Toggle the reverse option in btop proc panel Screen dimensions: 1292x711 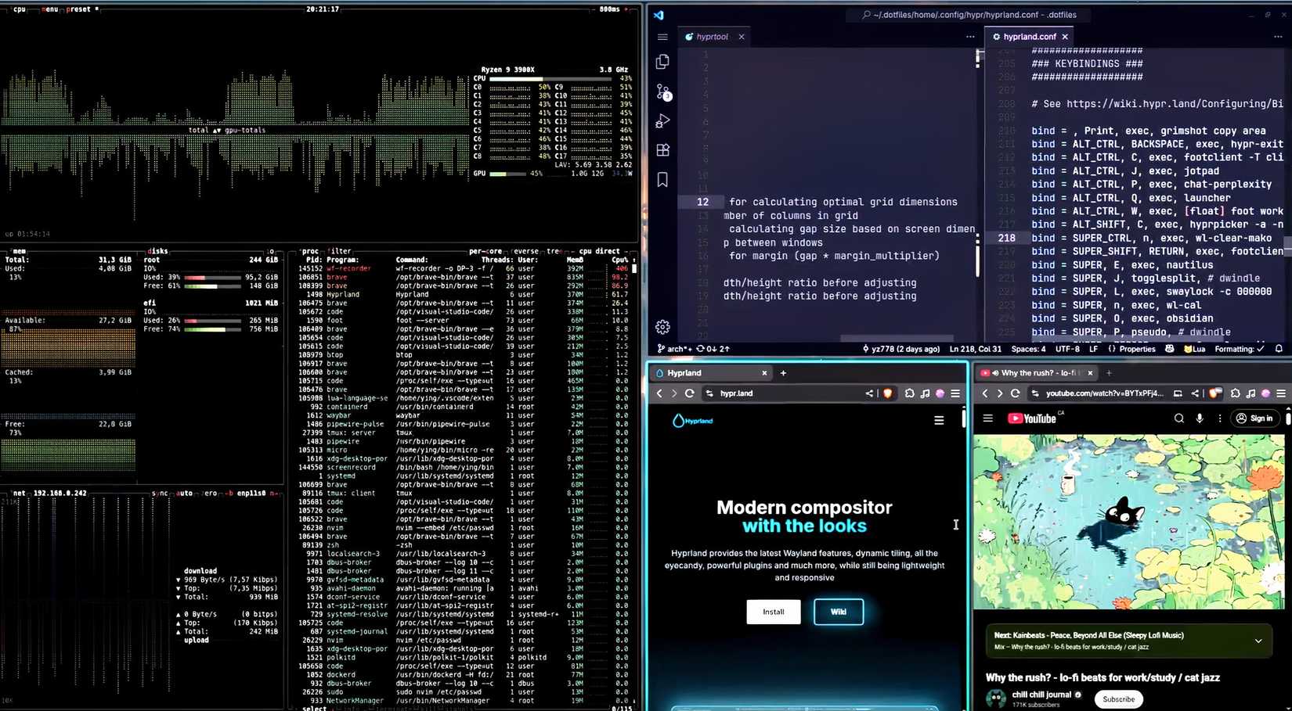(x=526, y=251)
